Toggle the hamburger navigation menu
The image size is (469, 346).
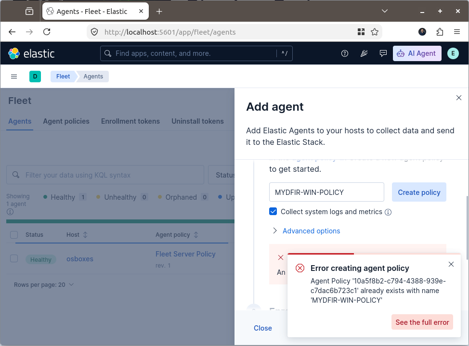click(14, 77)
